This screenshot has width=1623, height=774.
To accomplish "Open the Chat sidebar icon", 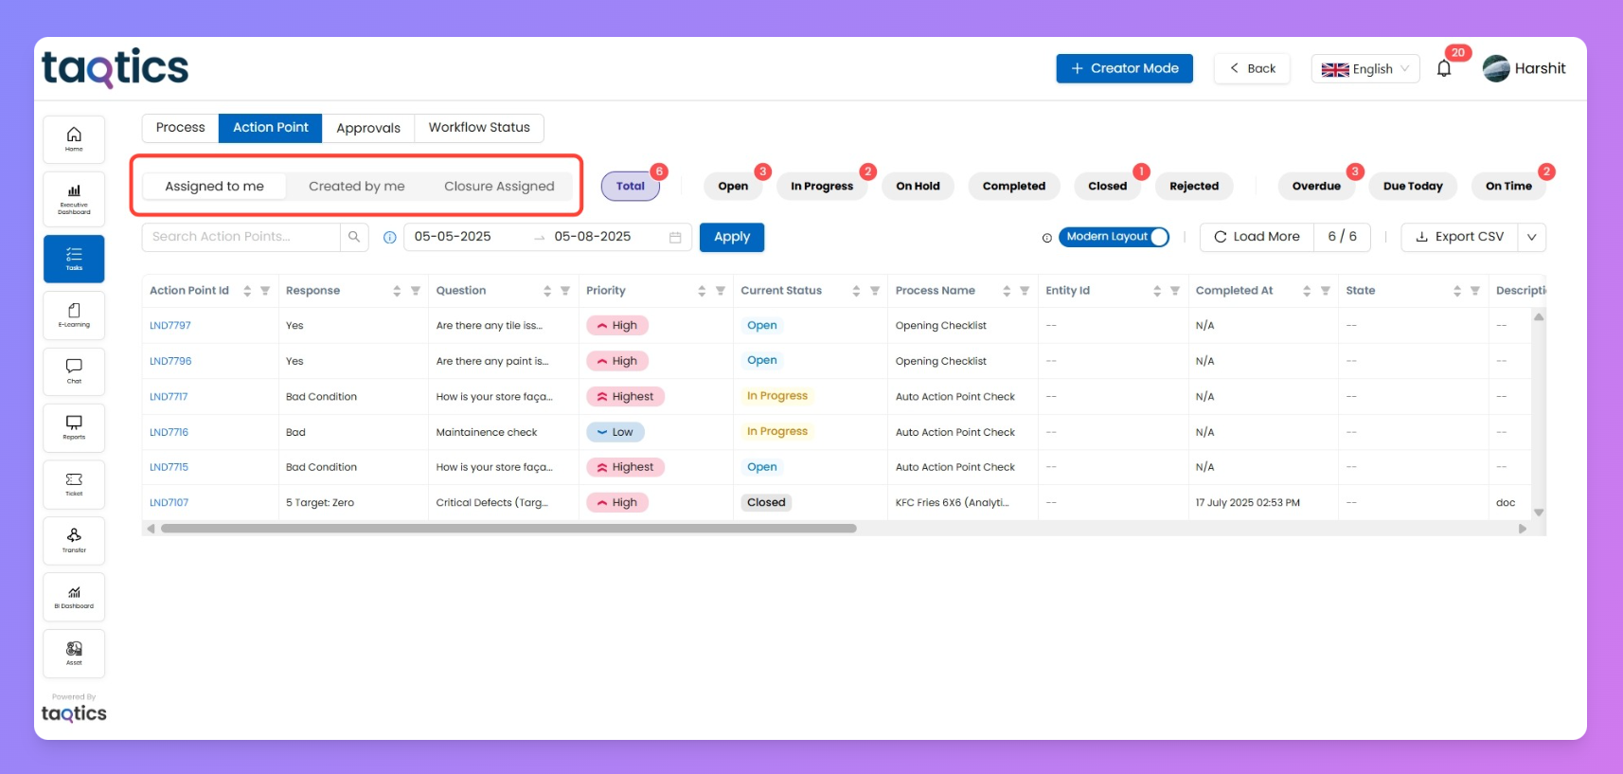I will (74, 370).
